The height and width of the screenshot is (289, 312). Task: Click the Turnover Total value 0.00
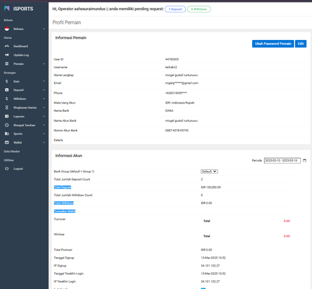click(x=286, y=221)
